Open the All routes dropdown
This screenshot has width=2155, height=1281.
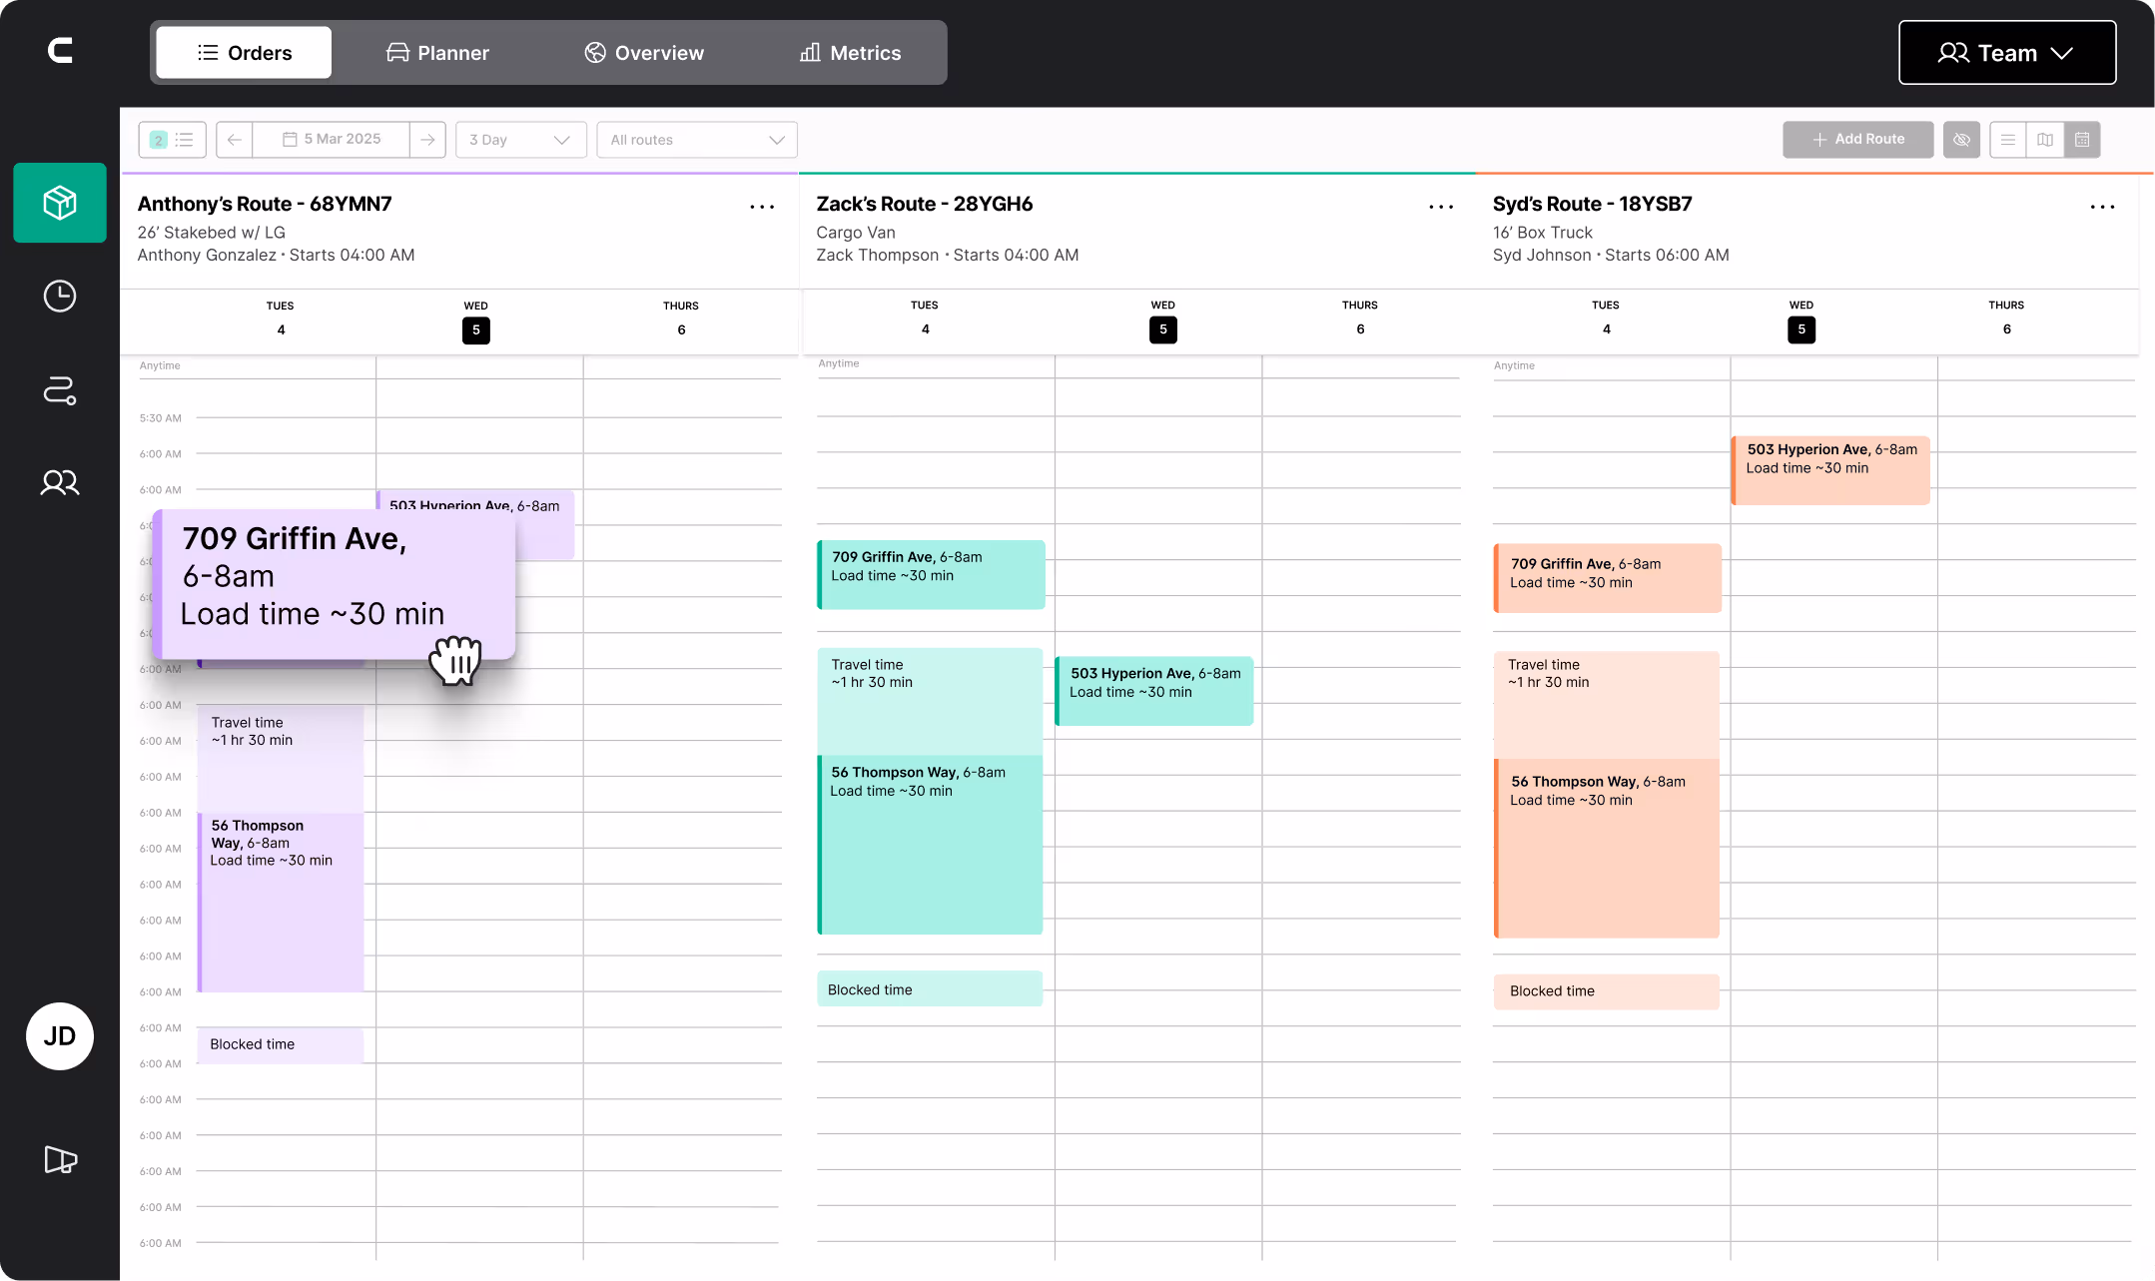click(x=696, y=140)
